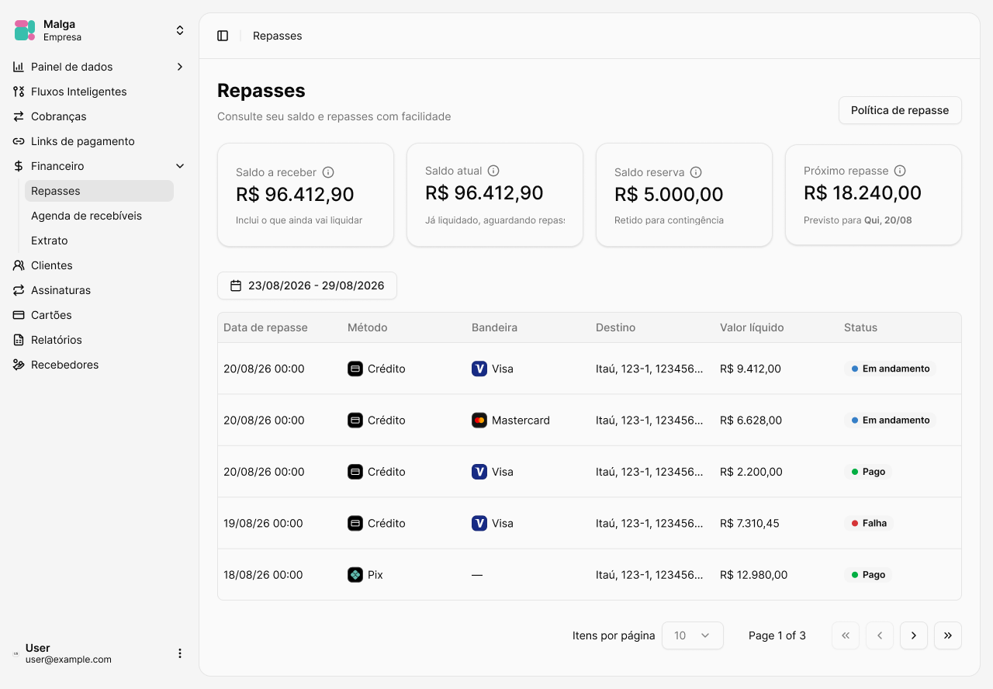Click the info icon beside Saldo atual

pyautogui.click(x=493, y=171)
